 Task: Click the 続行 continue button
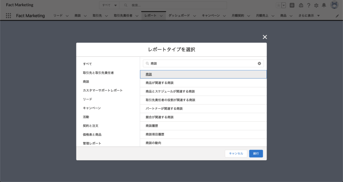256,154
